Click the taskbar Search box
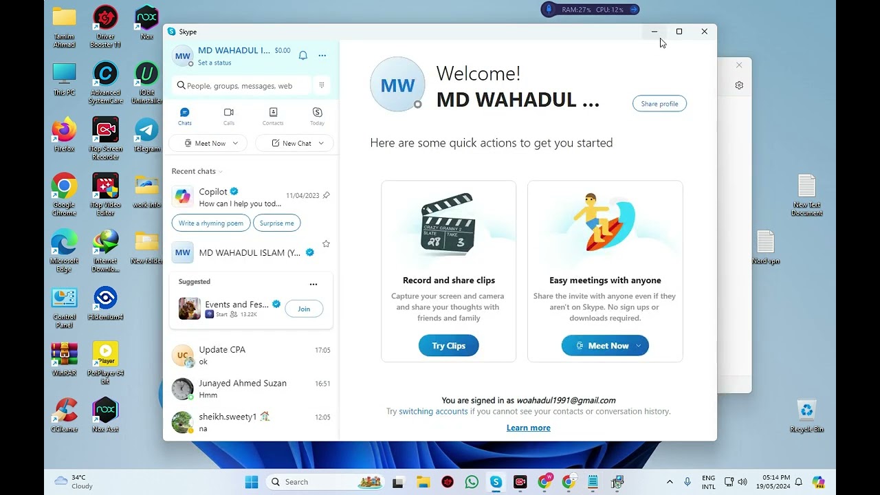Viewport: 880px width, 495px height. (324, 482)
